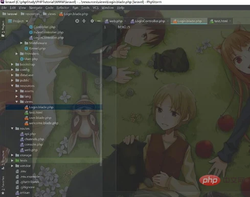
Task: Select console.php file icon
Action: tap(21, 145)
